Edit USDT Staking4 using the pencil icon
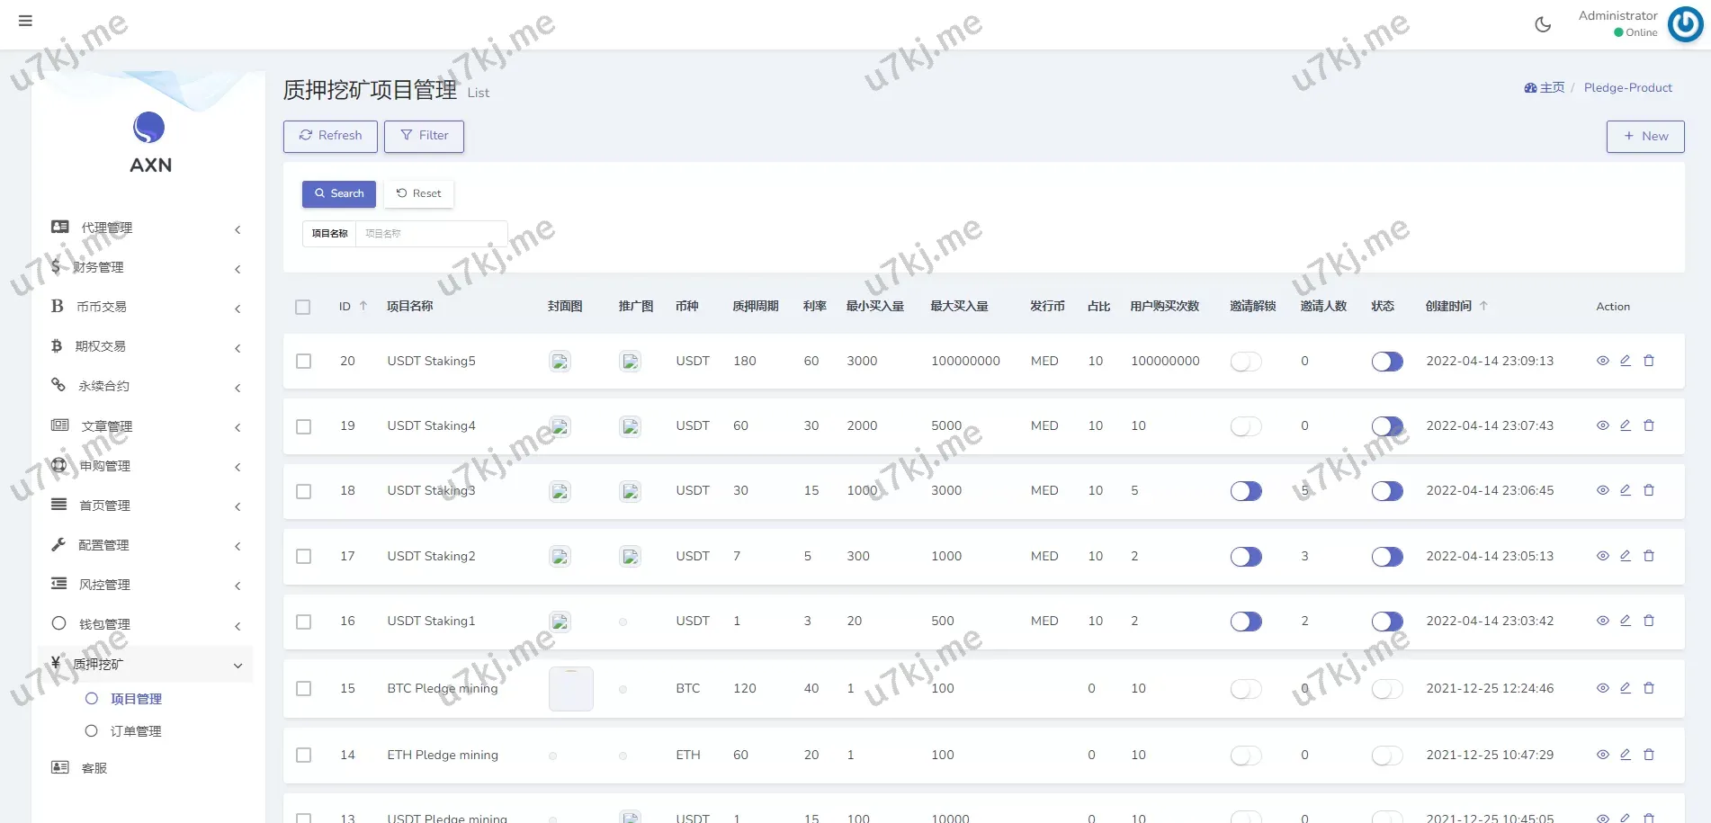The width and height of the screenshot is (1711, 823). tap(1626, 425)
